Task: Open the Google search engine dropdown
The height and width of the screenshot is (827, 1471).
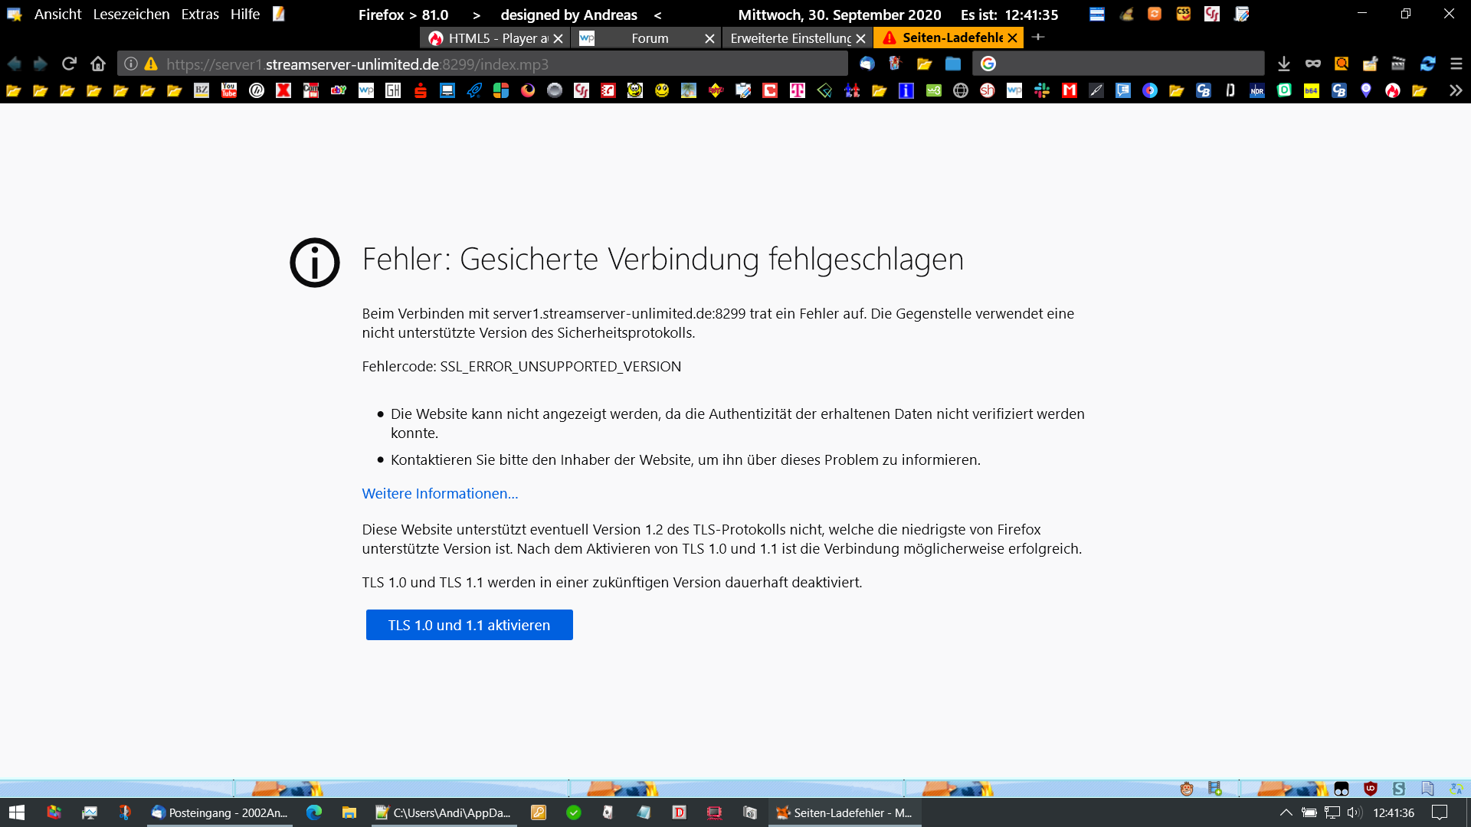Action: 988,64
